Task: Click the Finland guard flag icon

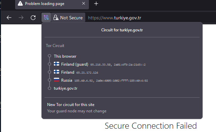Action: point(57,64)
